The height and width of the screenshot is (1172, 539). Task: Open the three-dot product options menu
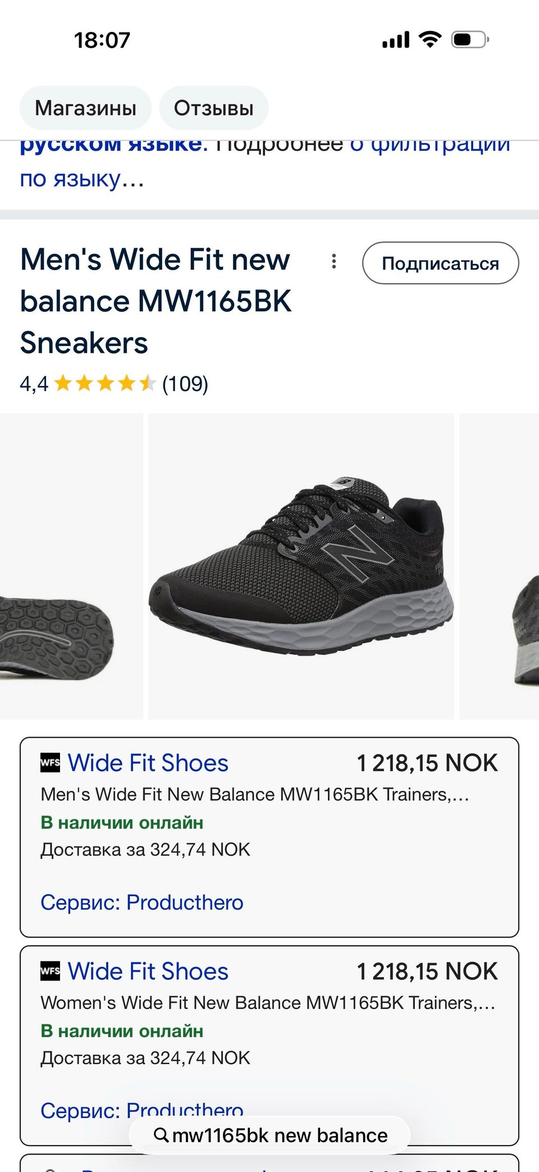click(x=334, y=261)
